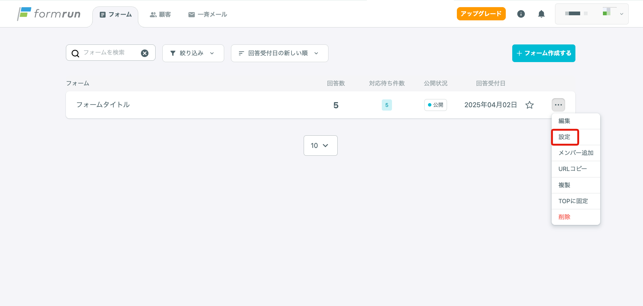643x306 pixels.
Task: Choose URLコピー in the menu
Action: coord(576,169)
